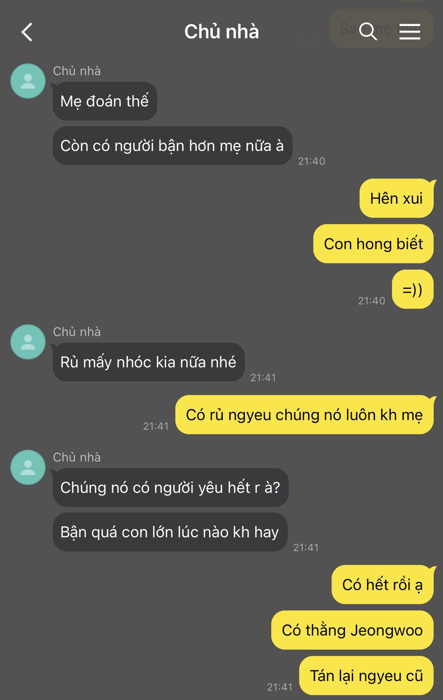Tap avatar beside 'Rủ mấy nhóc kia nữa nhé'
443x700 pixels.
pos(28,342)
